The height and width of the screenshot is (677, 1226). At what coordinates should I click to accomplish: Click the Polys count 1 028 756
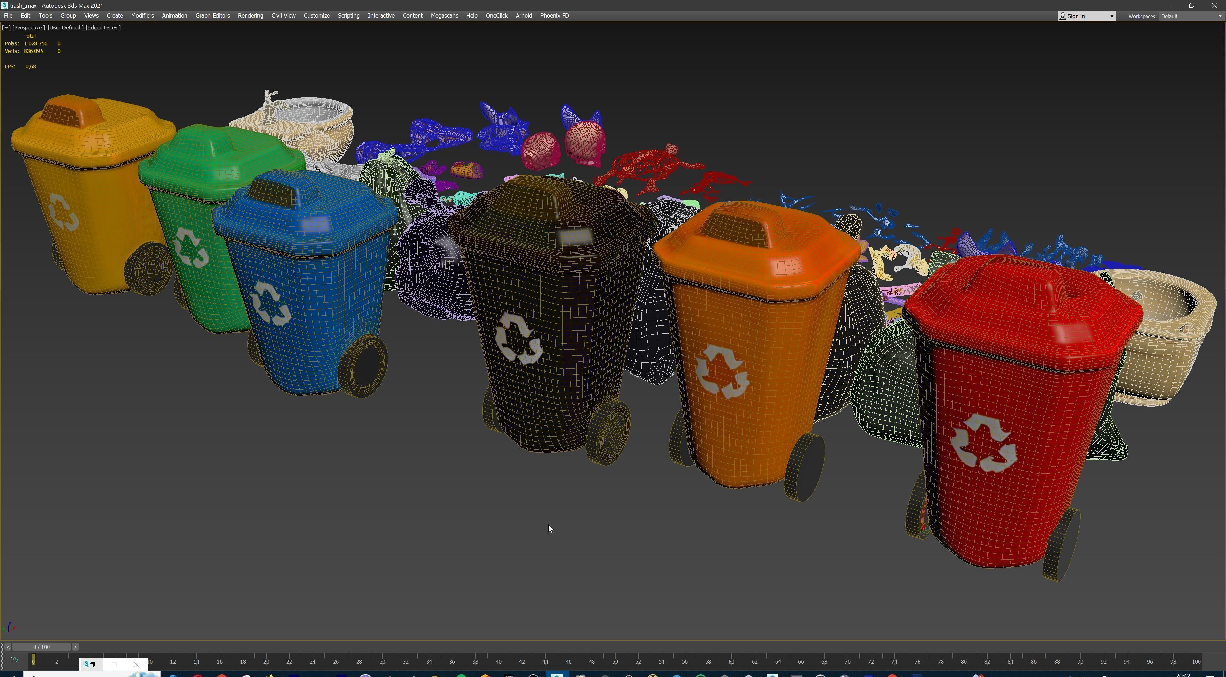click(x=36, y=43)
